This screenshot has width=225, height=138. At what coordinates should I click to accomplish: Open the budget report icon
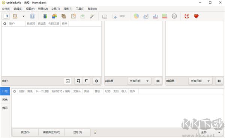coord(165,16)
